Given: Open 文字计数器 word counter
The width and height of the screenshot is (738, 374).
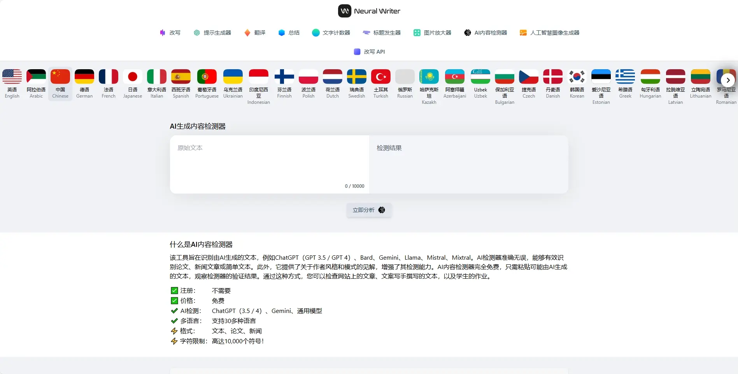Looking at the screenshot, I should 331,33.
